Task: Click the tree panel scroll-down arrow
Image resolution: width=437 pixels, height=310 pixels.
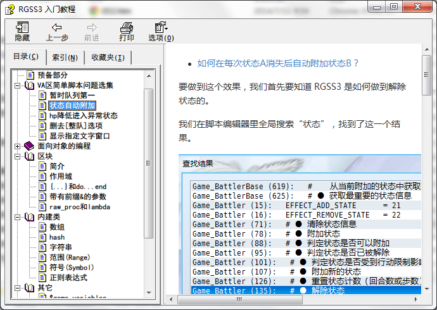Action: (149, 293)
